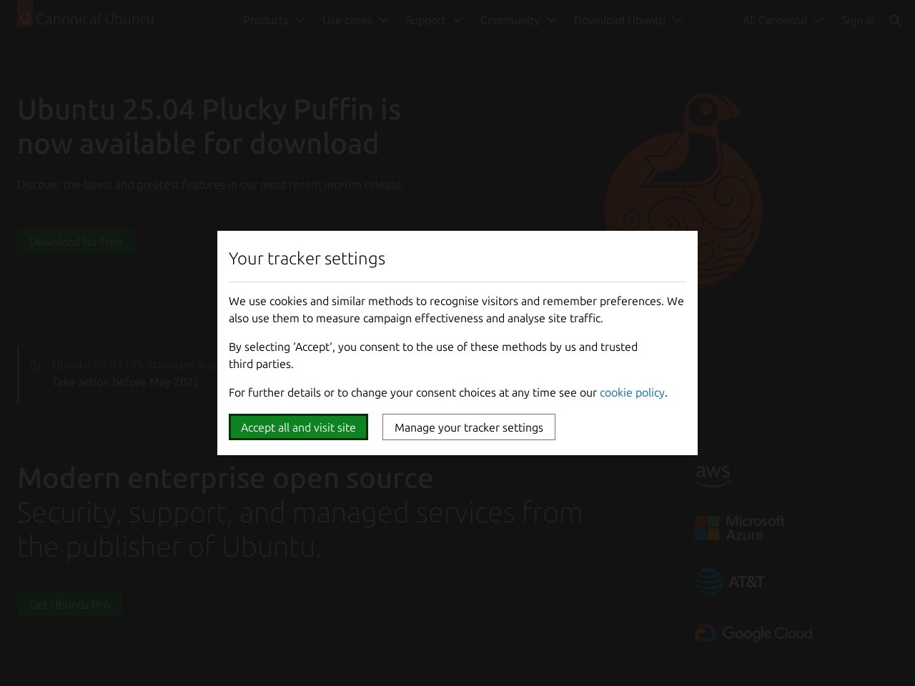Click the Plucky Puffin mascot illustration
The width and height of the screenshot is (915, 686).
(683, 189)
